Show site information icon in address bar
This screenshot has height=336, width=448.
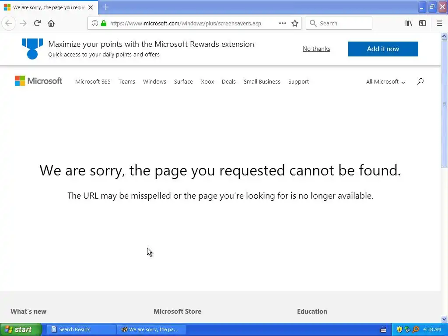(x=94, y=23)
